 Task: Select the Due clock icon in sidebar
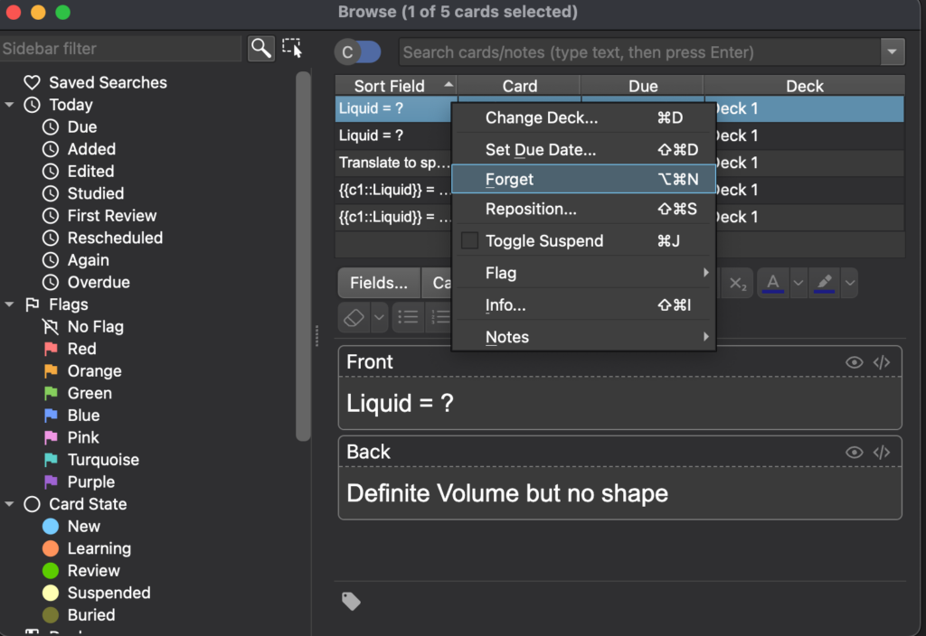(51, 126)
